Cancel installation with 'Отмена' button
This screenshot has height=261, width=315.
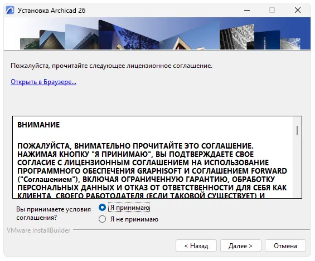click(x=285, y=246)
